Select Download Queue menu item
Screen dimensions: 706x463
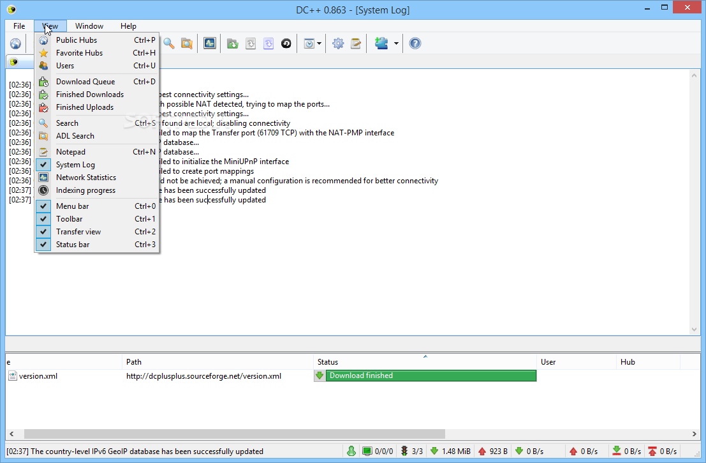97,82
